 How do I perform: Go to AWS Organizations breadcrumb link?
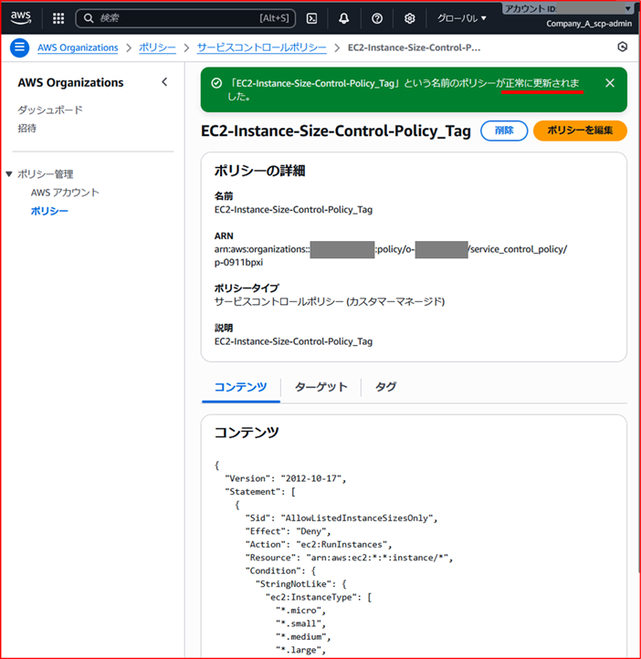78,47
